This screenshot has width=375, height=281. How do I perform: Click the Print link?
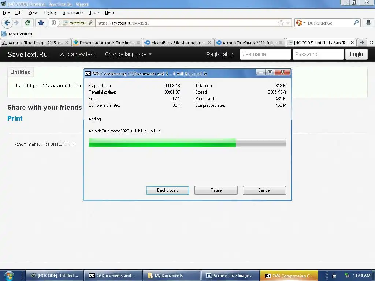click(x=15, y=119)
